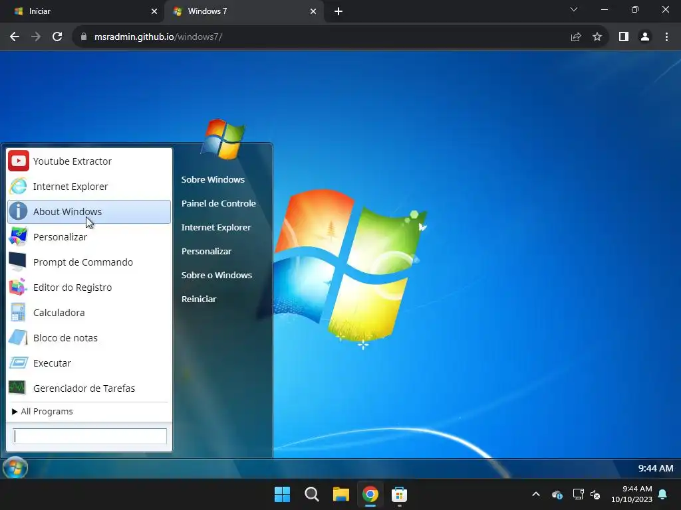Click the Calculadora calculator icon
Image resolution: width=681 pixels, height=510 pixels.
tap(18, 312)
